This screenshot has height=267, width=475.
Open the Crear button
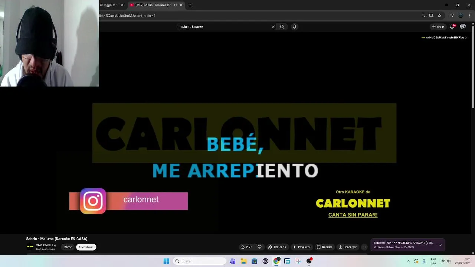(x=438, y=27)
